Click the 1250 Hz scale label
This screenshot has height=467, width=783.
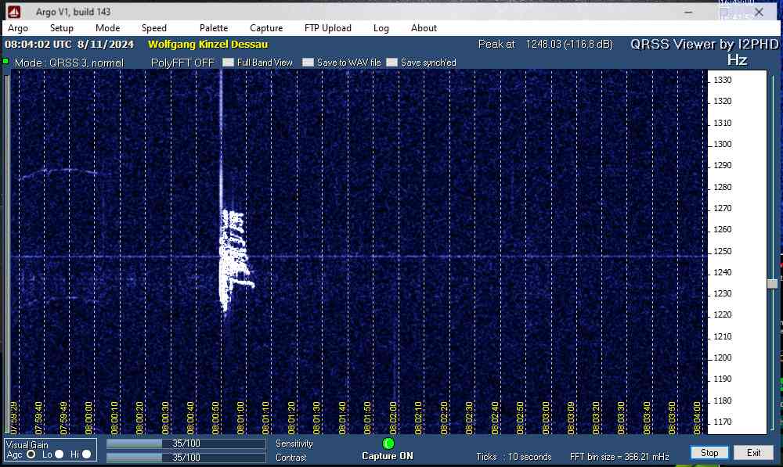point(723,251)
